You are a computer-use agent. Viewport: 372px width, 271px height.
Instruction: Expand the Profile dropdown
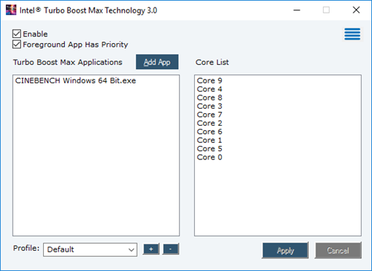click(x=90, y=249)
